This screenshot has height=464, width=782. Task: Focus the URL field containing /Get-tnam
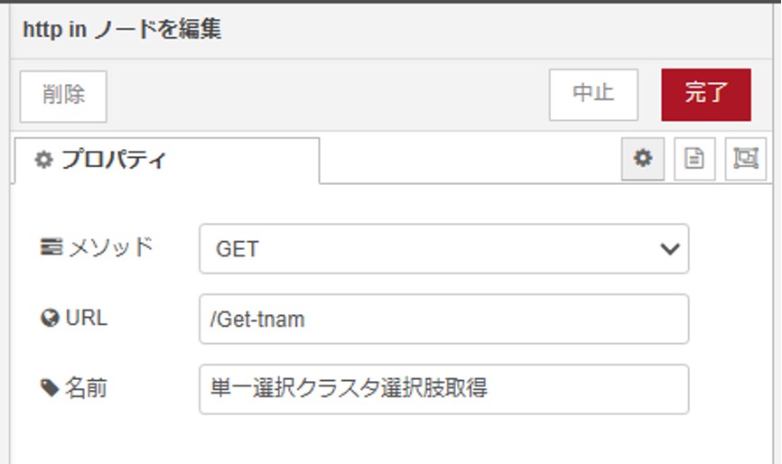(443, 320)
